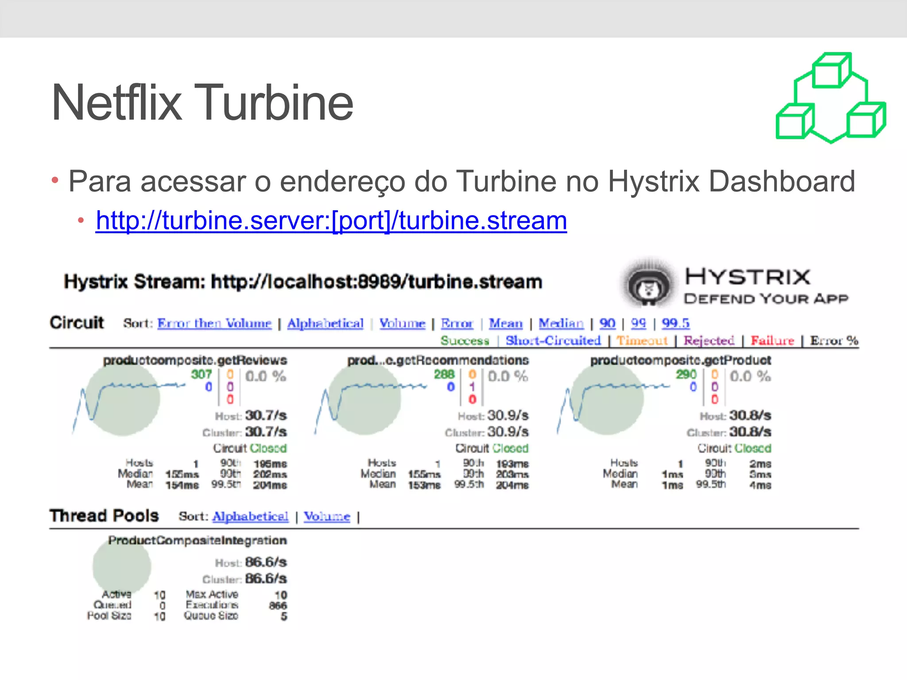The width and height of the screenshot is (907, 680).
Task: Sort circuits by Alphabetical order
Action: pyautogui.click(x=326, y=323)
